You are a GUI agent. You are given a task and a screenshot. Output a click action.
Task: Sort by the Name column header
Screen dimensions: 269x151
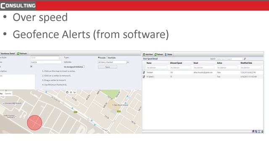point(149,63)
